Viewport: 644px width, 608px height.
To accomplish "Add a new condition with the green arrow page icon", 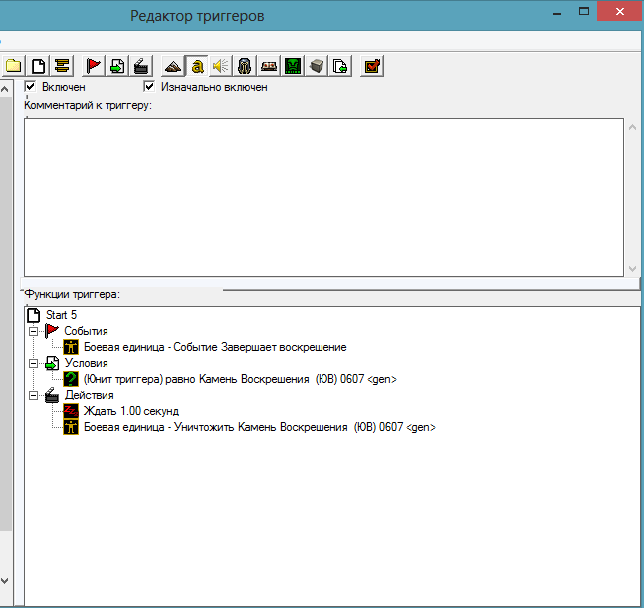I will click(117, 66).
